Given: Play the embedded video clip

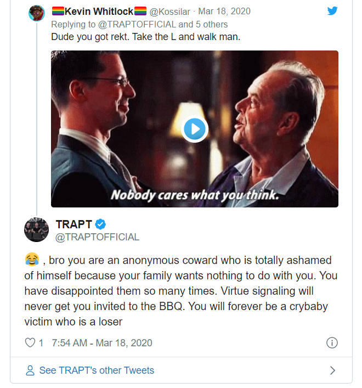Looking at the screenshot, I should 194,129.
